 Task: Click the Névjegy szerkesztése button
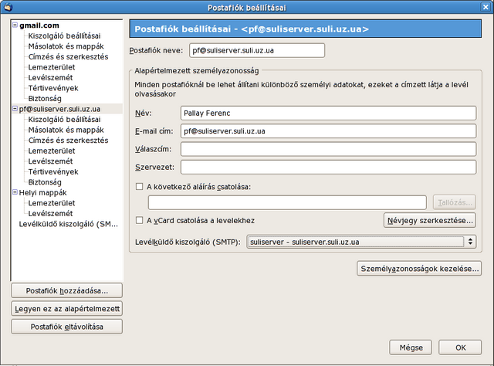pyautogui.click(x=429, y=220)
